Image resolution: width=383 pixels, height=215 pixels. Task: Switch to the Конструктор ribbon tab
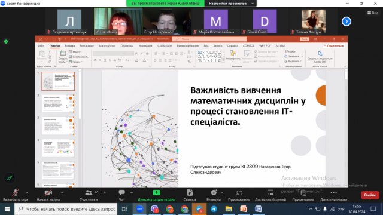pos(107,45)
